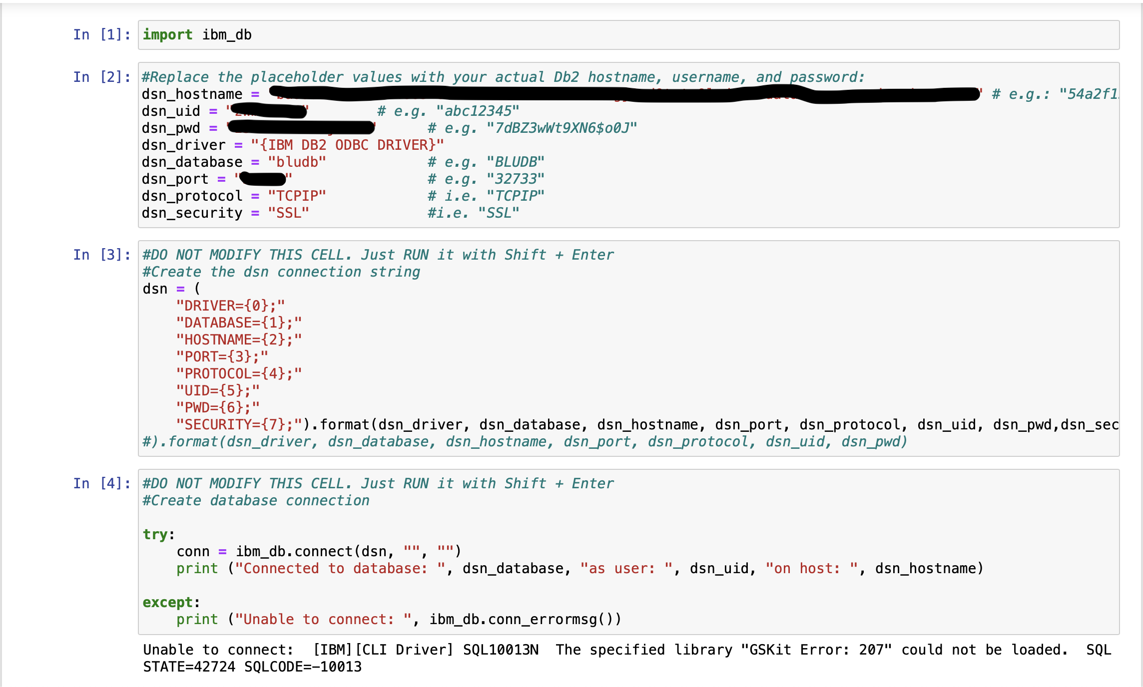Place cursor on the dsn_hostname line
The image size is (1143, 687).
192,94
